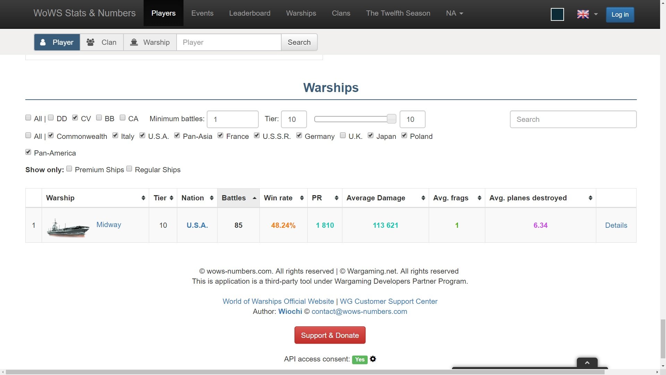Select the Player search mode icon button
666x375 pixels.
[x=57, y=42]
